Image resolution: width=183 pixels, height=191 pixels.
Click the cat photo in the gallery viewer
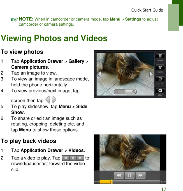125,74
